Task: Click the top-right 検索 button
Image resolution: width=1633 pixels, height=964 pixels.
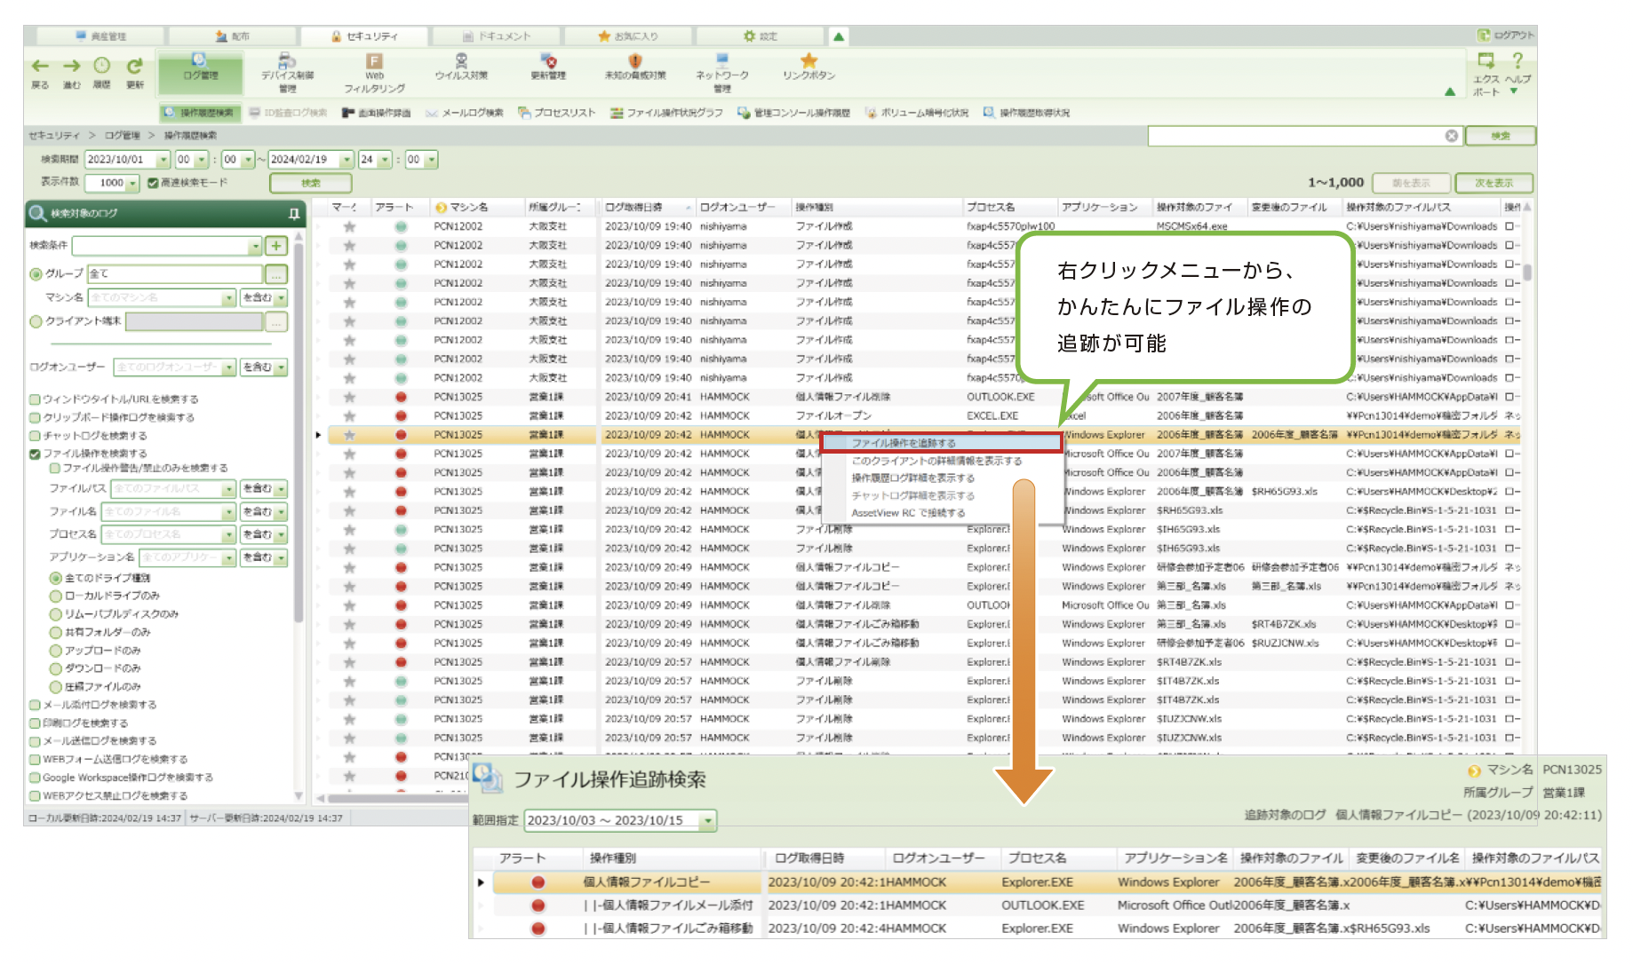Action: click(x=1501, y=136)
